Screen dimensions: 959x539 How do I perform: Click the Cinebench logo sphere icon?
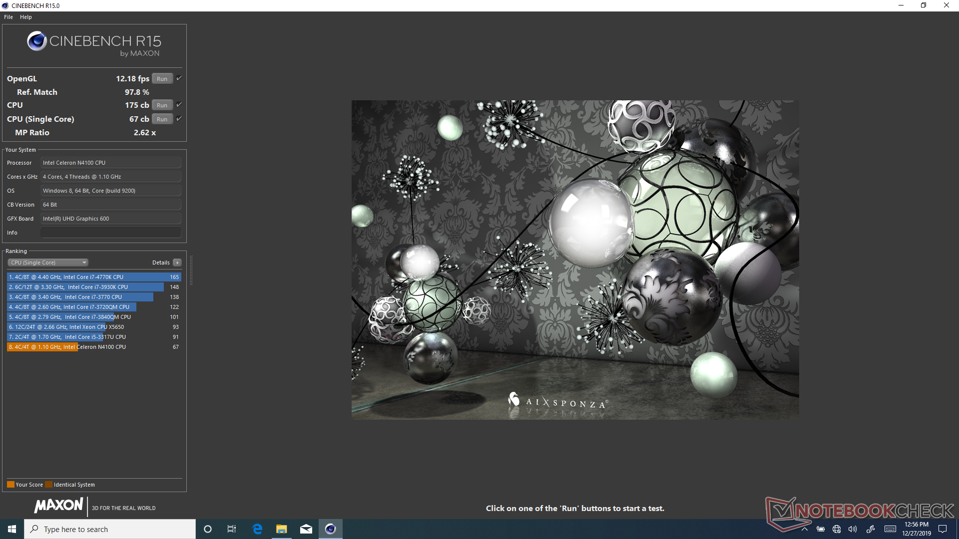coord(37,41)
